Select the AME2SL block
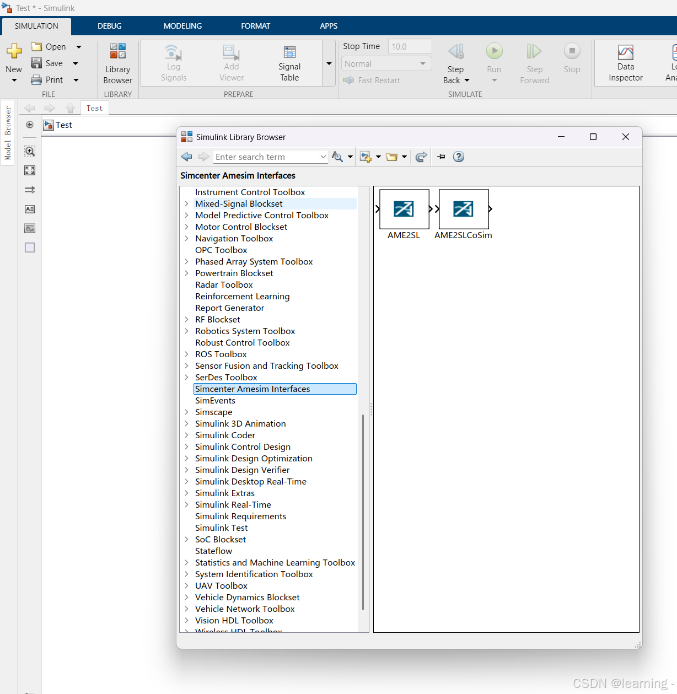This screenshot has height=694, width=677. pyautogui.click(x=404, y=209)
